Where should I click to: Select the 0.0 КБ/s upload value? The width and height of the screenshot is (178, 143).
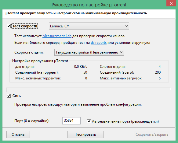point(81,67)
